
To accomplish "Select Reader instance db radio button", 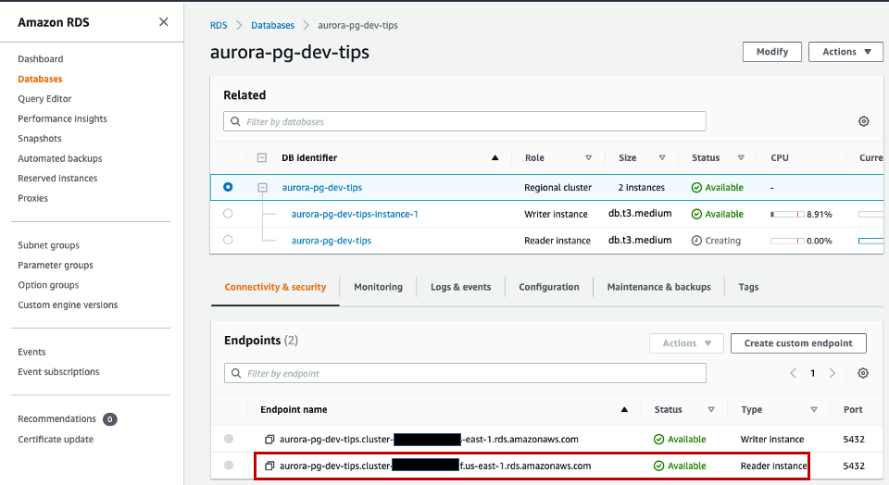I will coord(228,240).
